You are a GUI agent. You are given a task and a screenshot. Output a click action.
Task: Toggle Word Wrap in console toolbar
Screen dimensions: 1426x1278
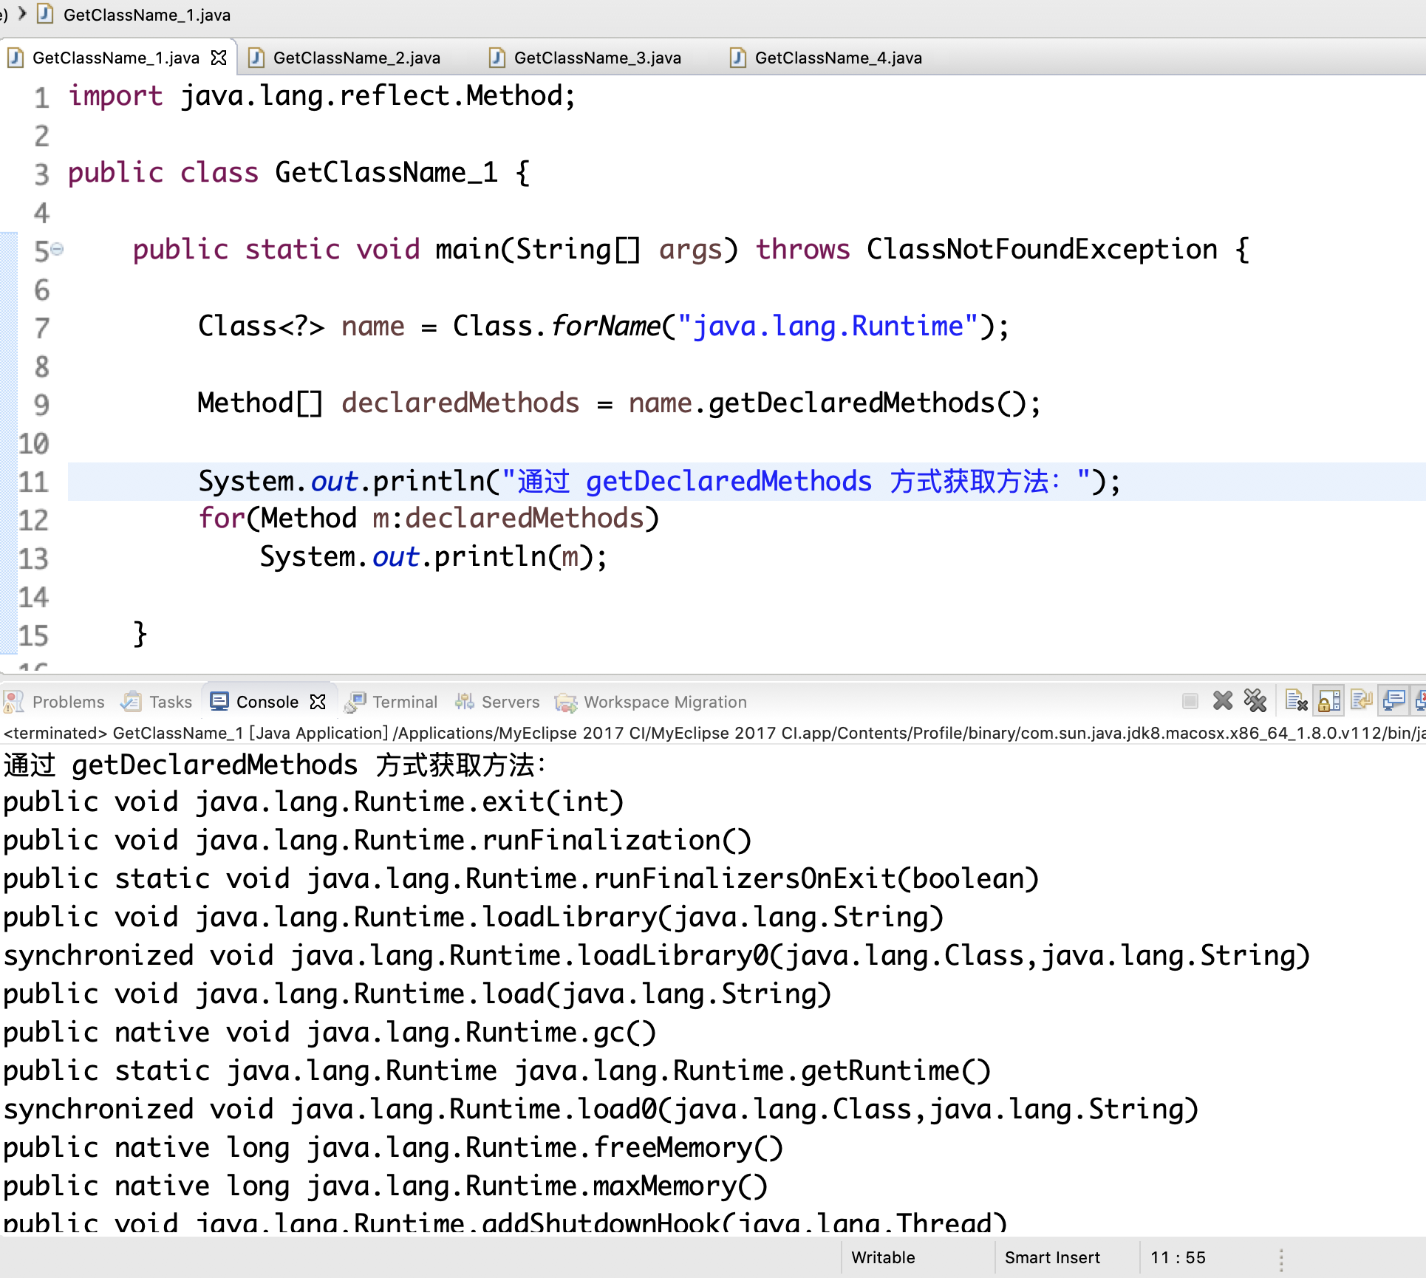(1361, 700)
